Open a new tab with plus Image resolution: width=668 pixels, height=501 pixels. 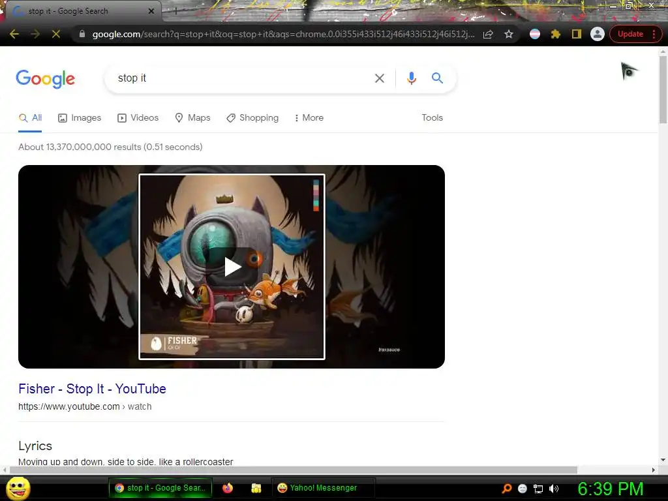tap(175, 12)
